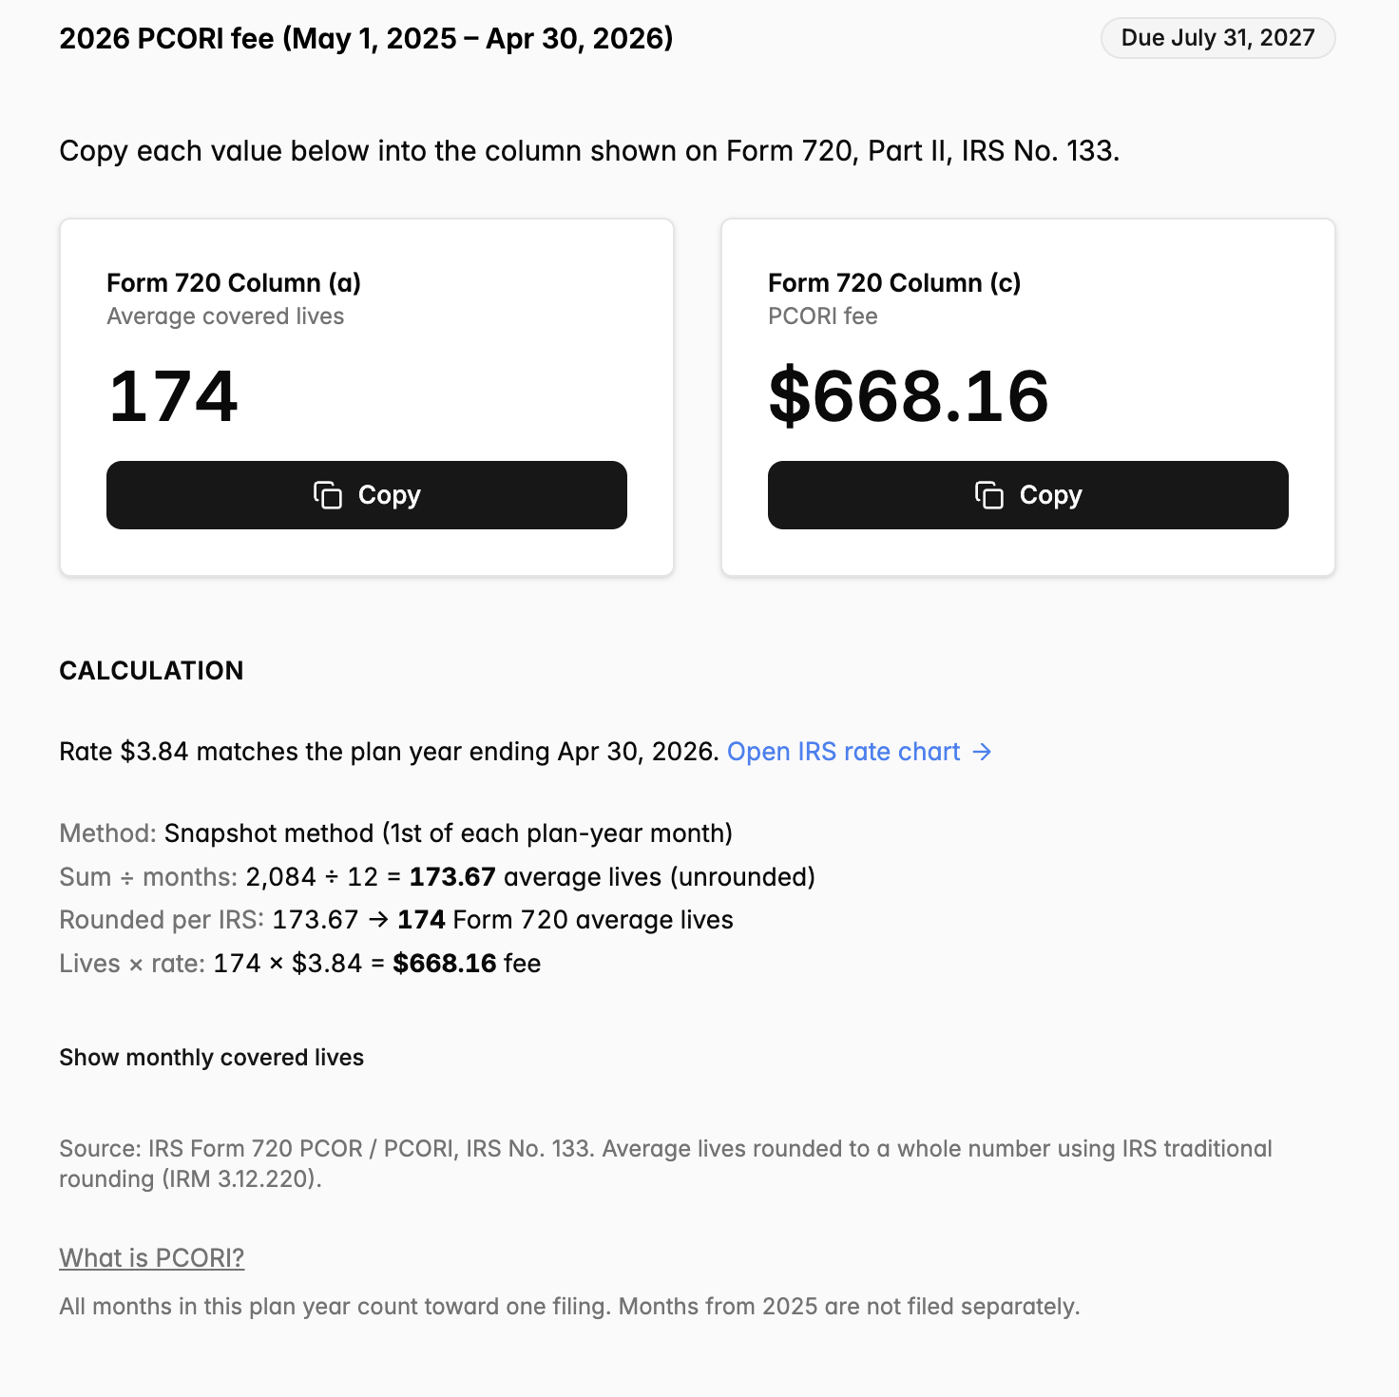
Task: Click the CALCULATION section heading
Action: click(151, 671)
